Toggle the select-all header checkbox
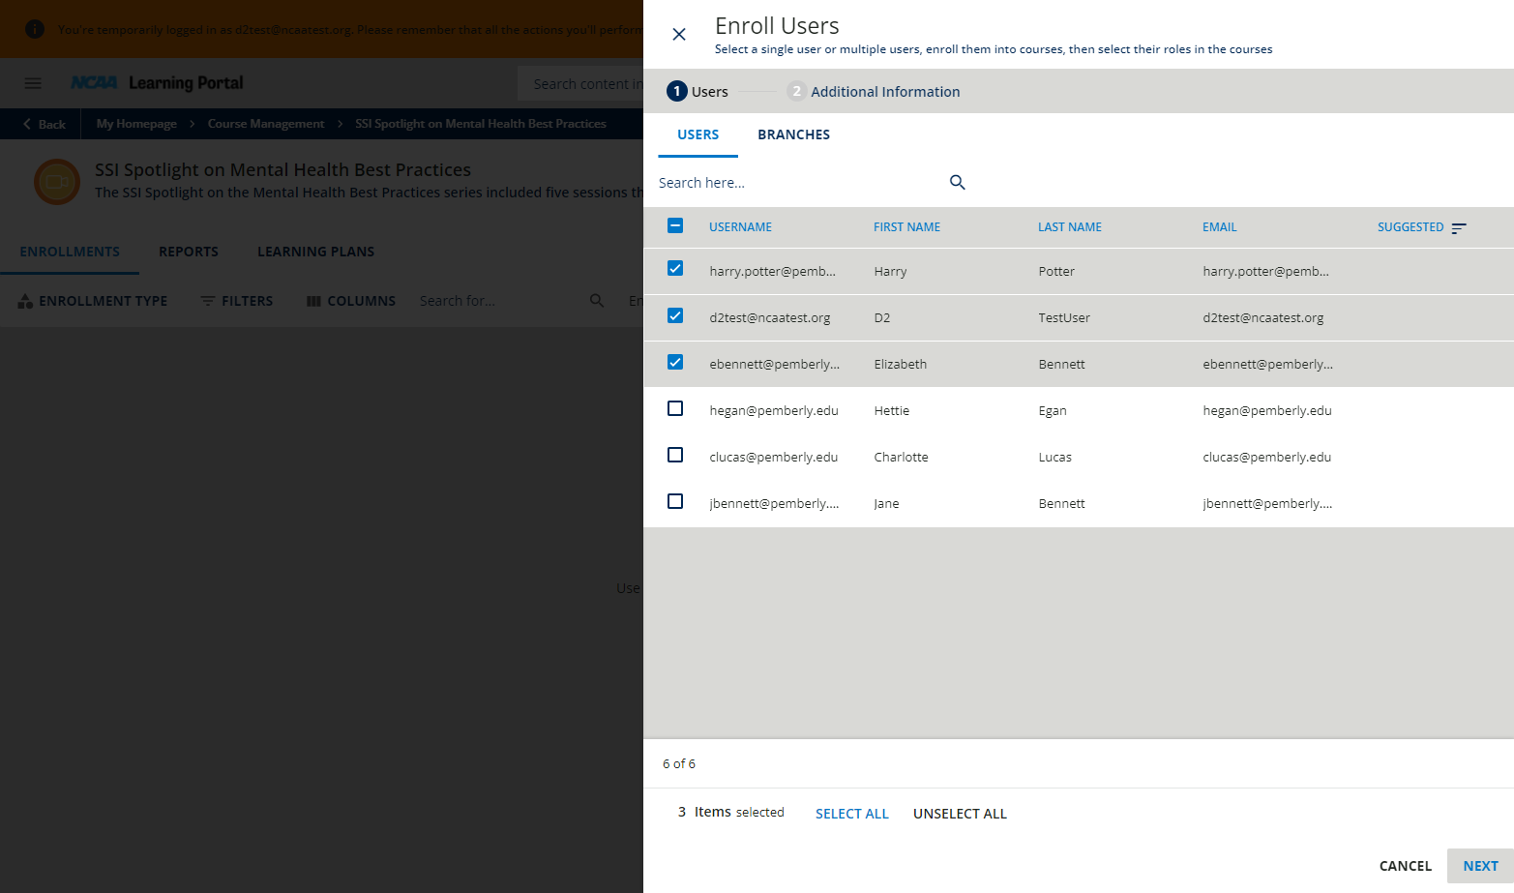 click(x=675, y=225)
